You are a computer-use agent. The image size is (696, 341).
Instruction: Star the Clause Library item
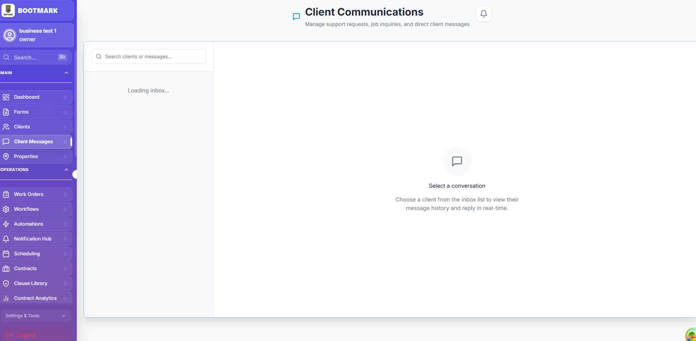pos(65,283)
